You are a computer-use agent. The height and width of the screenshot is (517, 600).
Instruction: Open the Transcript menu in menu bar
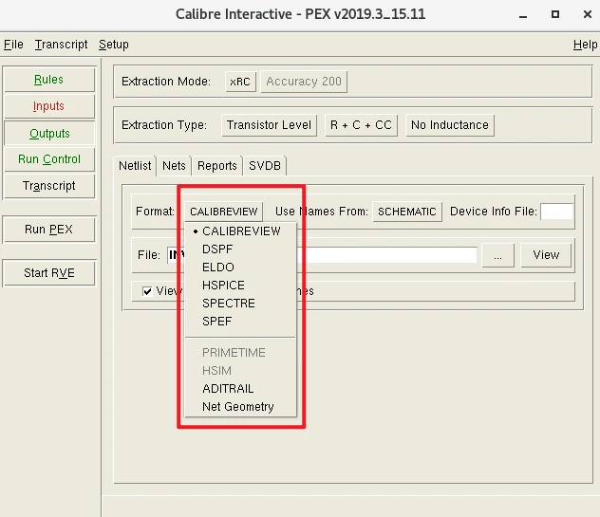(x=61, y=45)
